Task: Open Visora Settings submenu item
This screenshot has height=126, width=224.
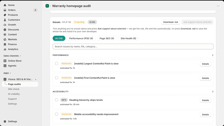Action: 12,104
